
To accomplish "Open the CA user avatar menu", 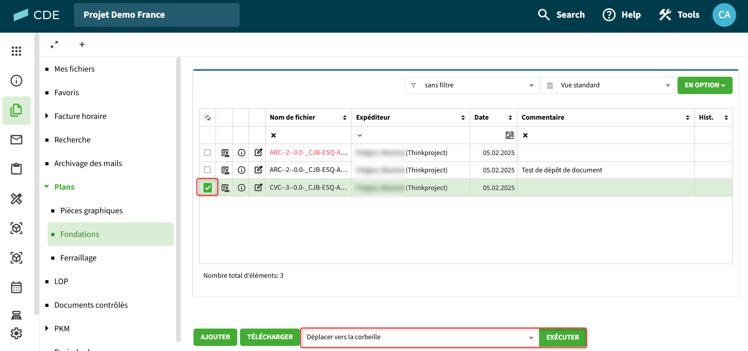I will click(x=724, y=15).
